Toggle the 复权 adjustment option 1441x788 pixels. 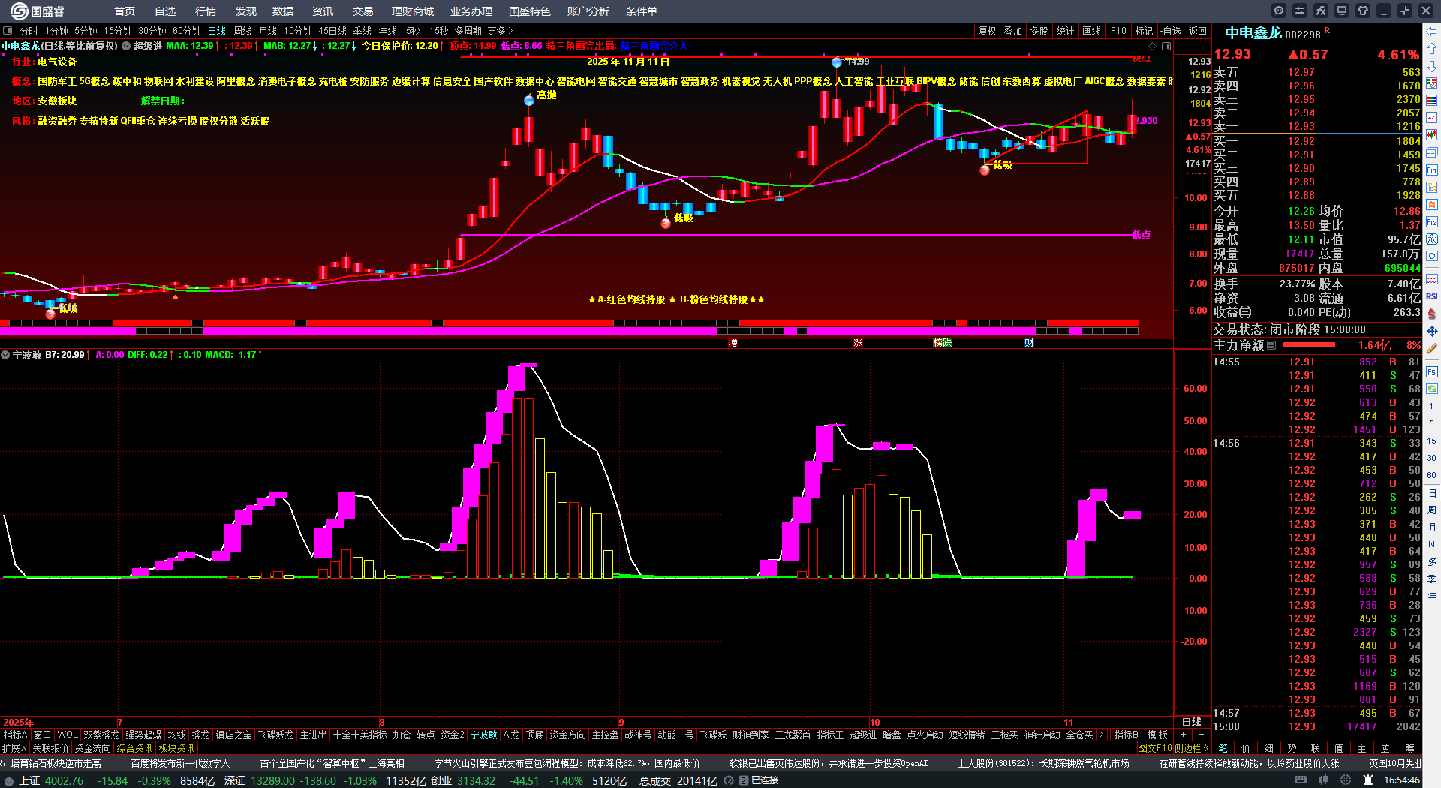tap(988, 31)
